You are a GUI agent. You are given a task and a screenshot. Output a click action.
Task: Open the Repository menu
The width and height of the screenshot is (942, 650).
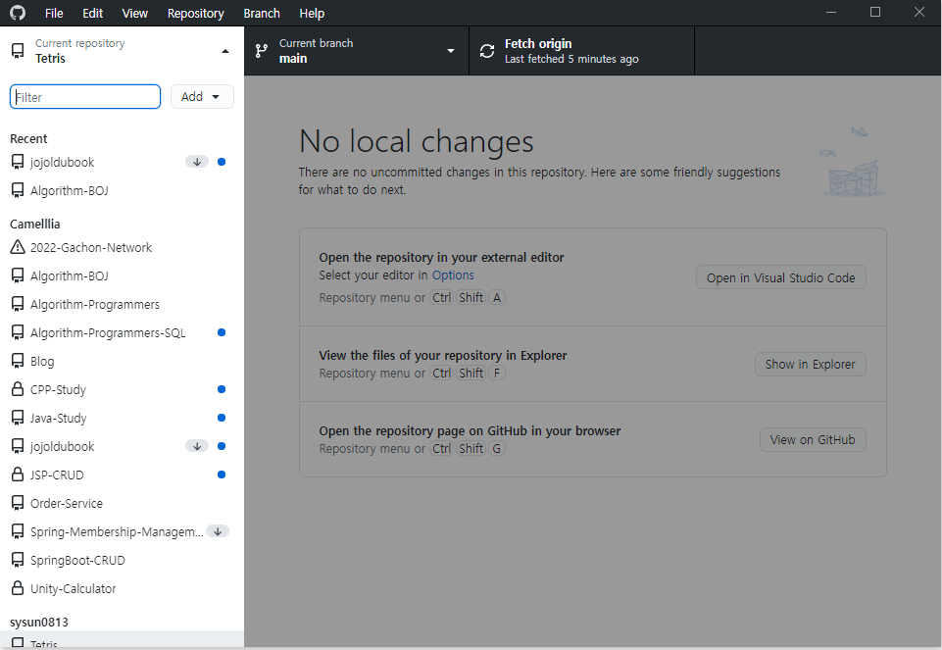[x=195, y=13]
